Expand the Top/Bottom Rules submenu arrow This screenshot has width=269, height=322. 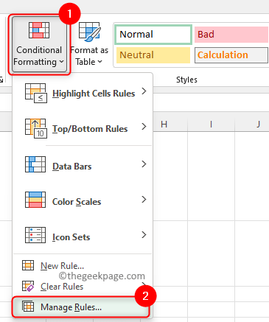[144, 127]
